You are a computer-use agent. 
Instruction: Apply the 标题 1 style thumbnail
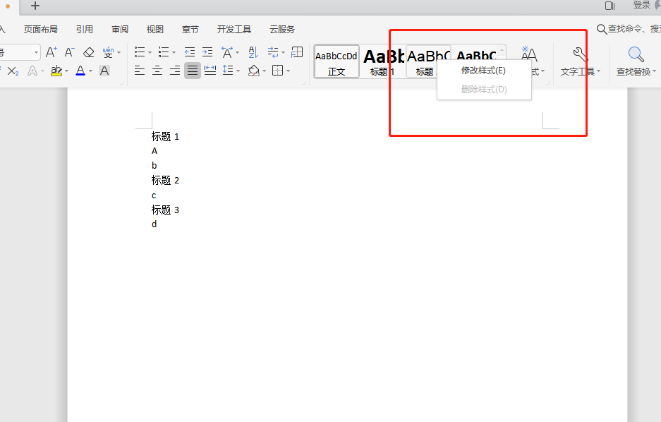click(x=381, y=60)
